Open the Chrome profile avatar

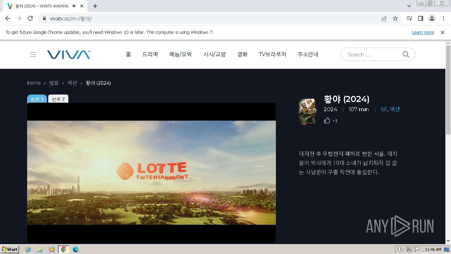click(432, 18)
